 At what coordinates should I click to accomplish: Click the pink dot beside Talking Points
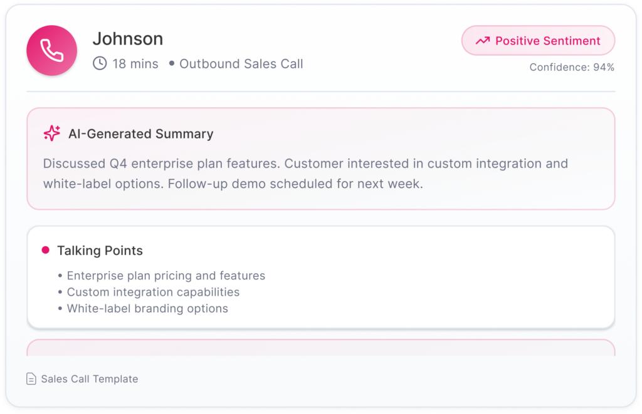pyautogui.click(x=46, y=251)
